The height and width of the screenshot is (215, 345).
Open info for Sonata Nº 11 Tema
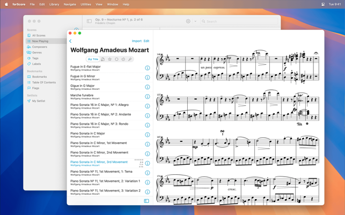pos(148,173)
